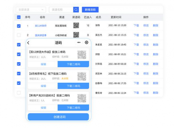
Task: Click 下载 in the 曹民奇 row
Action: point(136,93)
